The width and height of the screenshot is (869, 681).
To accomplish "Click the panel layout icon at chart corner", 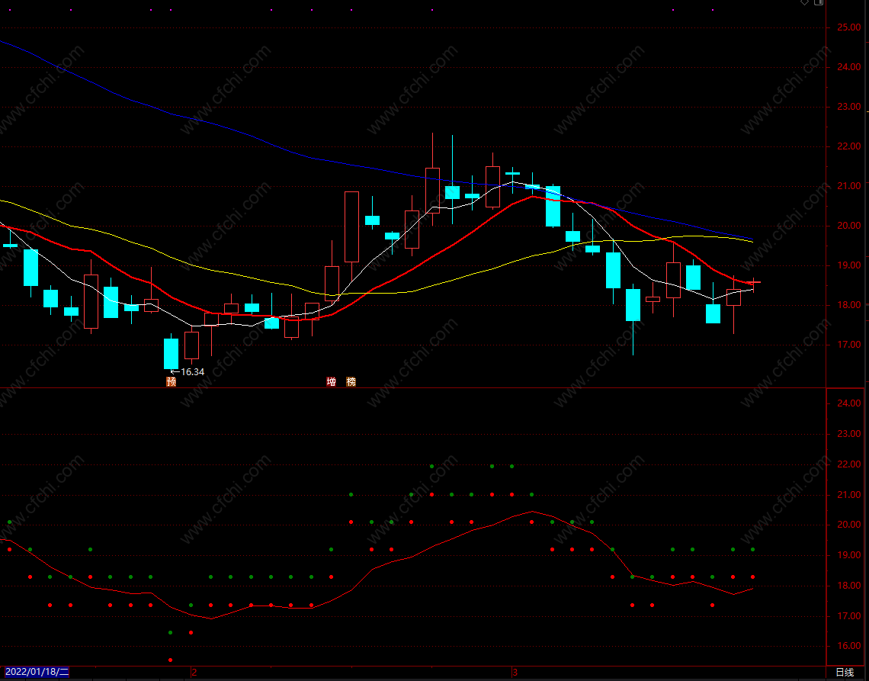I will coord(819,2).
